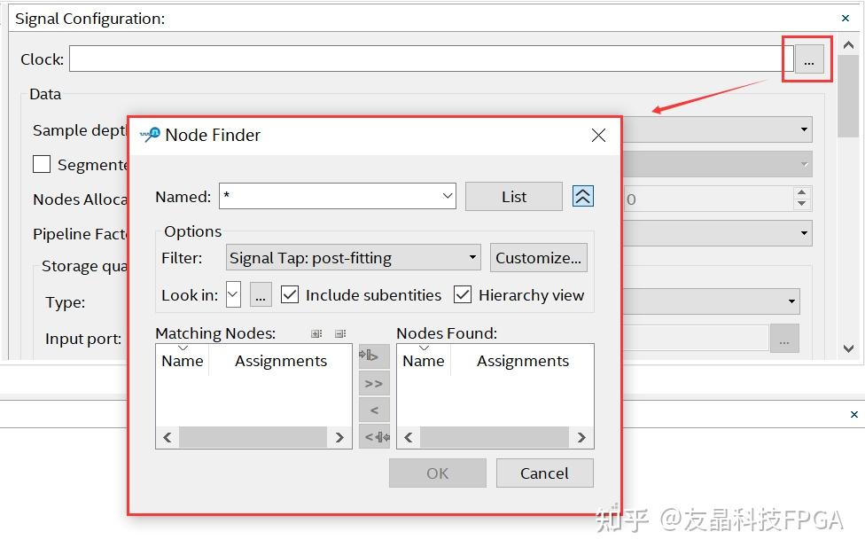Open Sample depth dropdown arrow

(804, 129)
